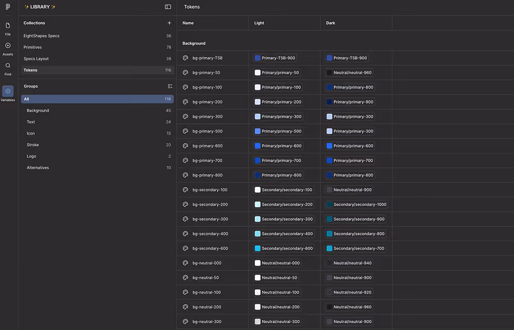Screen dimensions: 514x330
Task: Click the bg-neutral-200 variable name
Action: click(x=207, y=307)
